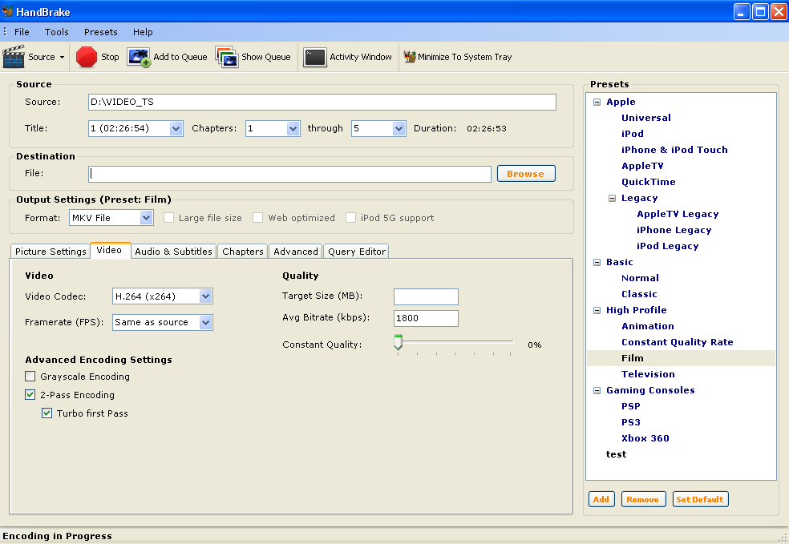Disable 2-Pass Encoding checkbox
This screenshot has width=789, height=544.
point(30,395)
